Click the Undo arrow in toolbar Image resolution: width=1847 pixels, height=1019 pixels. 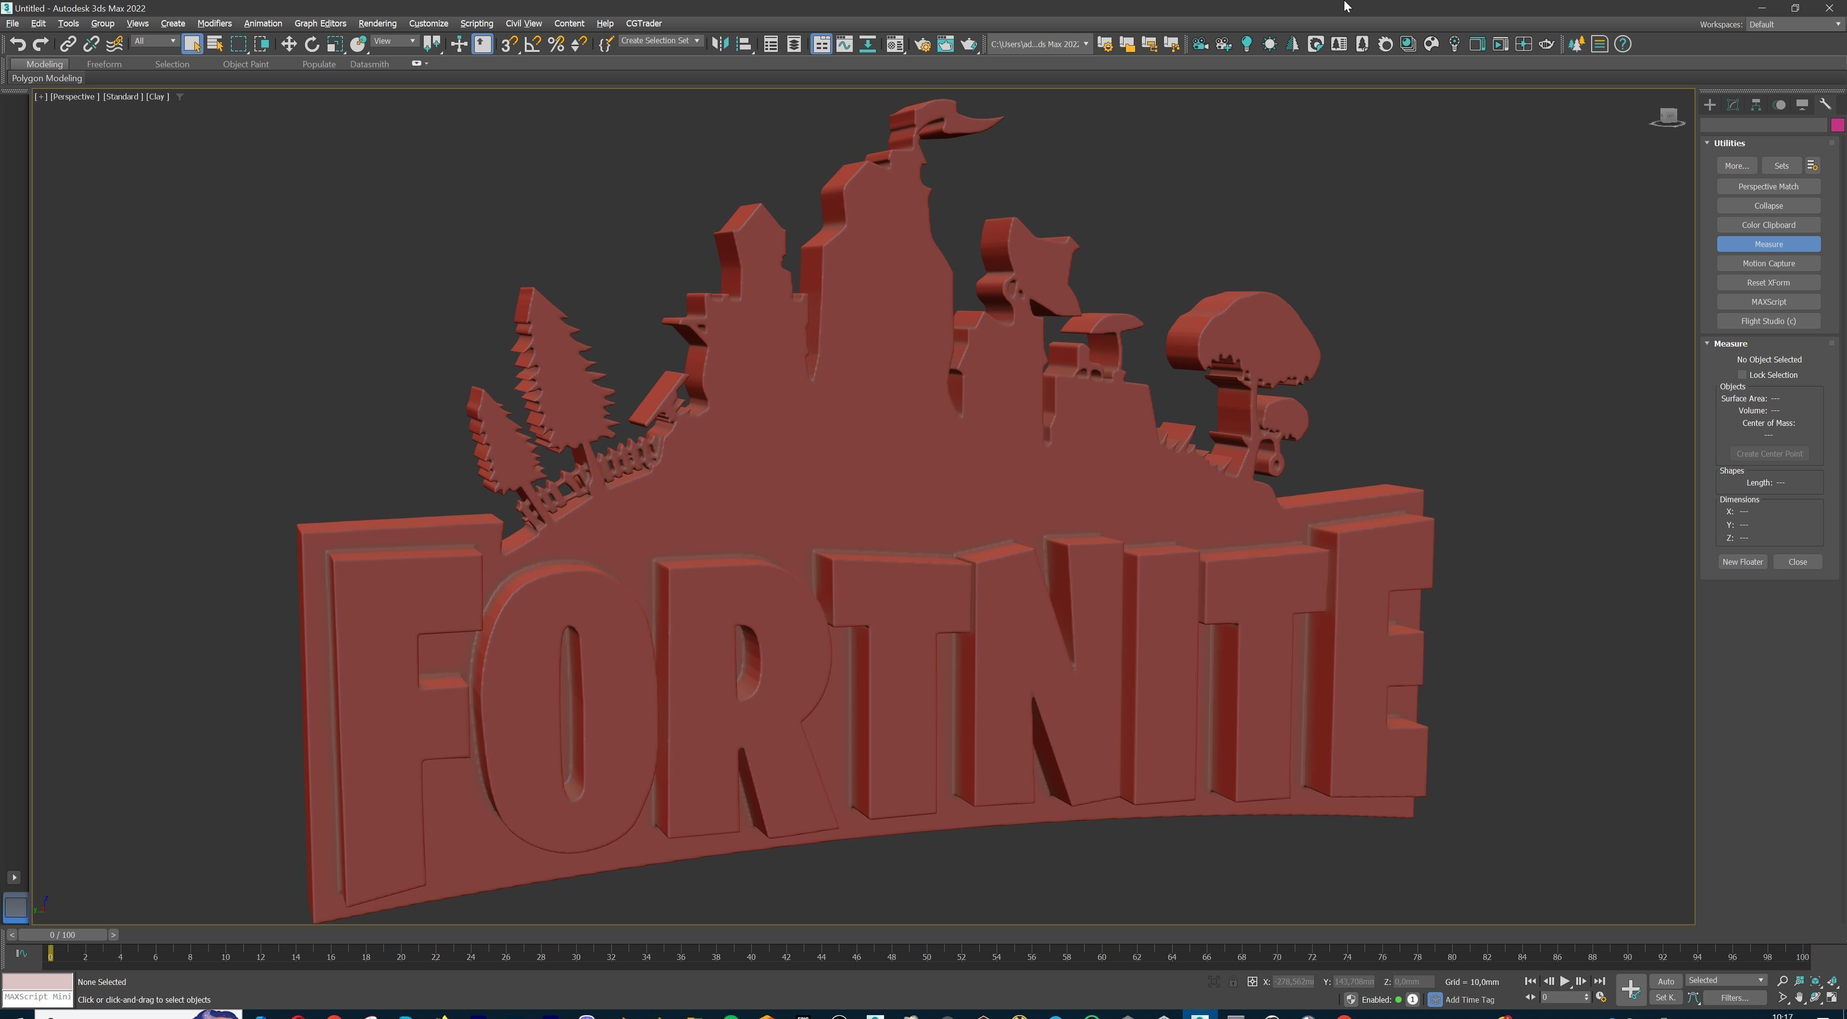coord(18,44)
